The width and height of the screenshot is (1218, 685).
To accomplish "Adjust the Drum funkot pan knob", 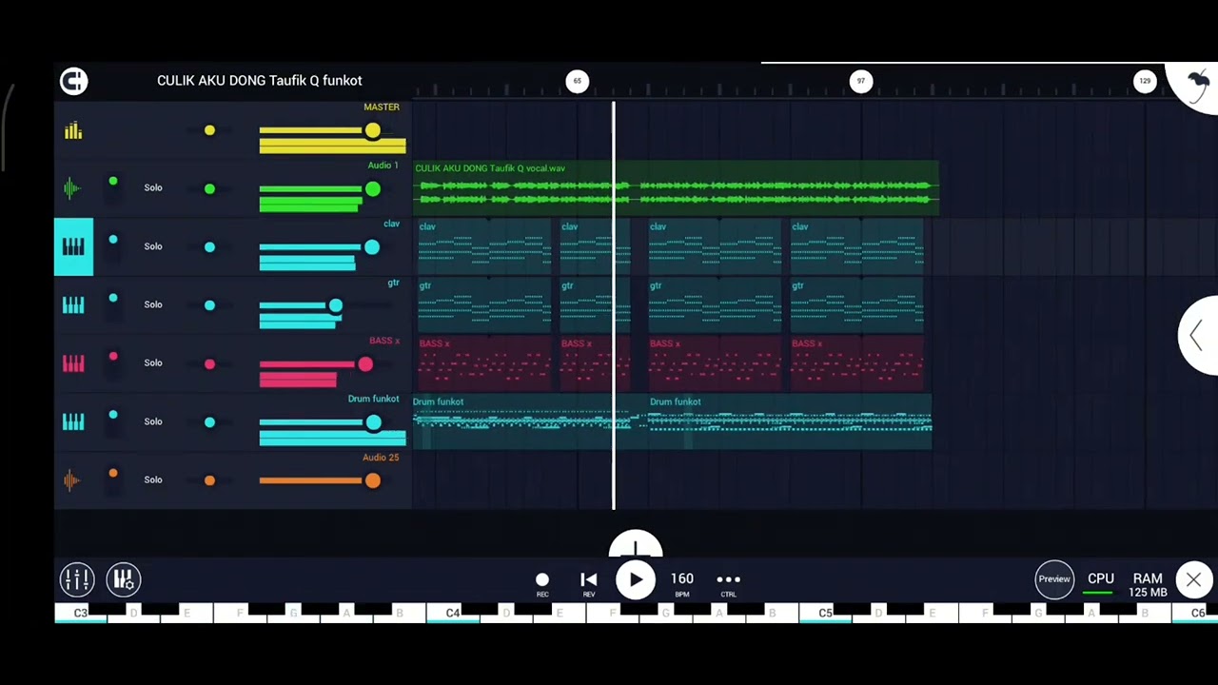I will coord(209,422).
